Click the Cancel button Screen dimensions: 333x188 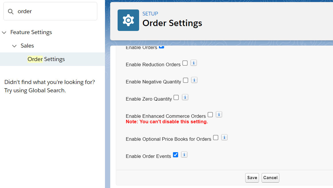(270, 178)
